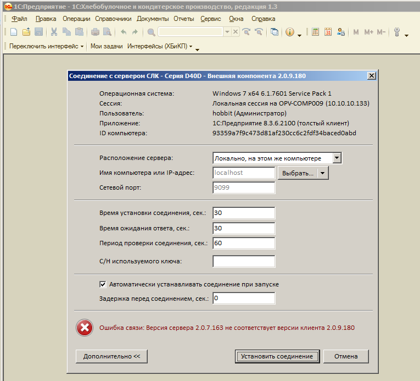
Task: Open the Calculator icon
Action: click(316, 32)
